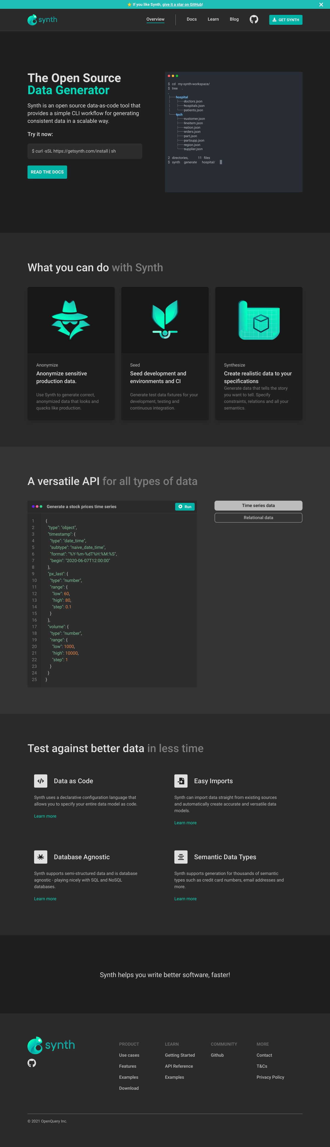330x1147 pixels.
Task: Click the 'Semantic Data Types' heading
Action: point(225,857)
